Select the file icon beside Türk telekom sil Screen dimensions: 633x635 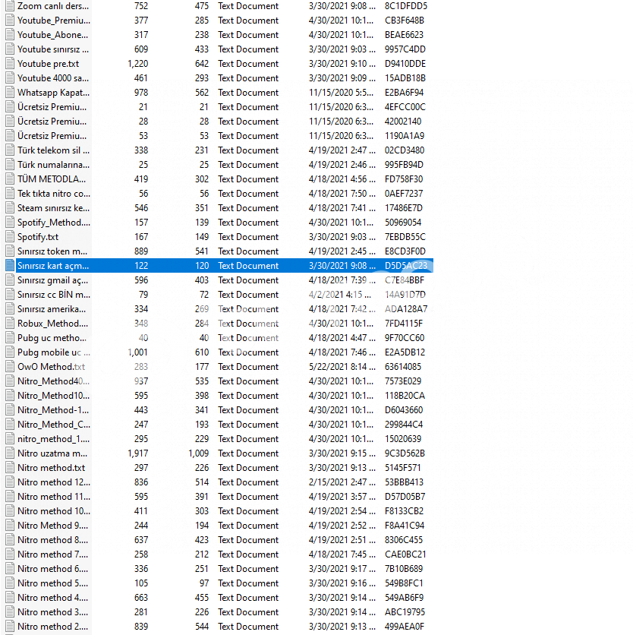click(10, 150)
